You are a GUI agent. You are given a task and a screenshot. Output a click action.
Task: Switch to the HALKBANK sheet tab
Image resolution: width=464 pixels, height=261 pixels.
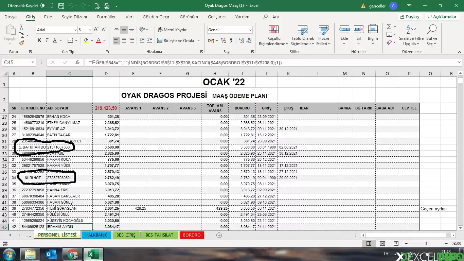click(96, 235)
